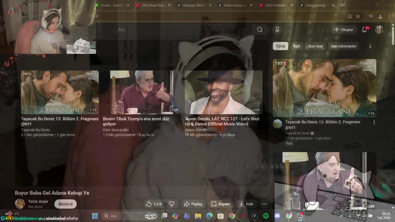
Task: Click end-screen title Let's Shut Up & Dance
Action: point(222,121)
